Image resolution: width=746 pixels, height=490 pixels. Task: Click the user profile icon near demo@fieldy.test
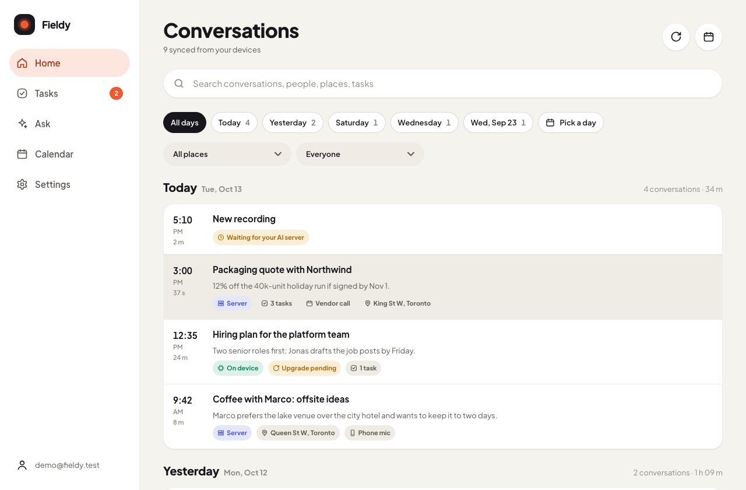(x=22, y=465)
